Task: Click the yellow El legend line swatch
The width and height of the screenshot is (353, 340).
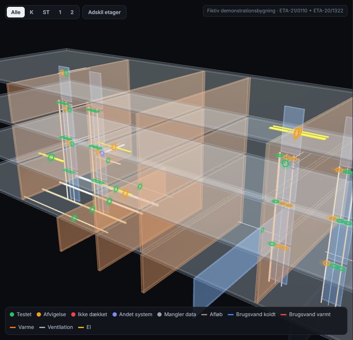Action: pos(81,327)
